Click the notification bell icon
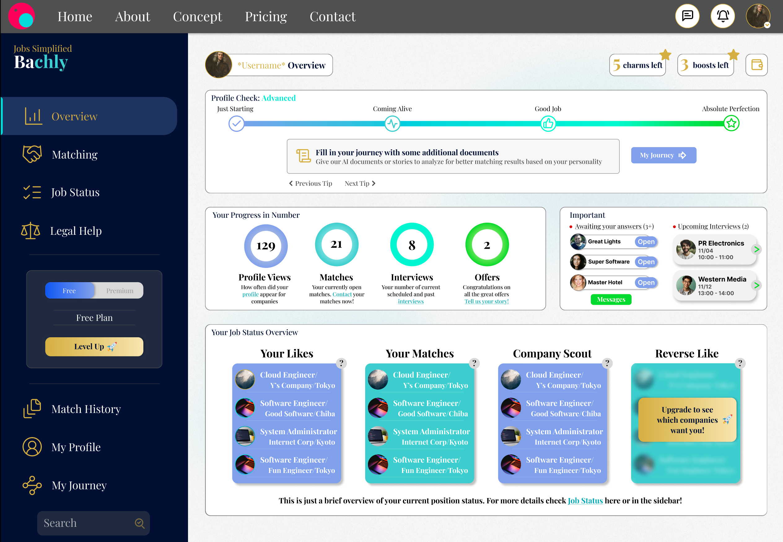The width and height of the screenshot is (783, 542). pyautogui.click(x=723, y=16)
